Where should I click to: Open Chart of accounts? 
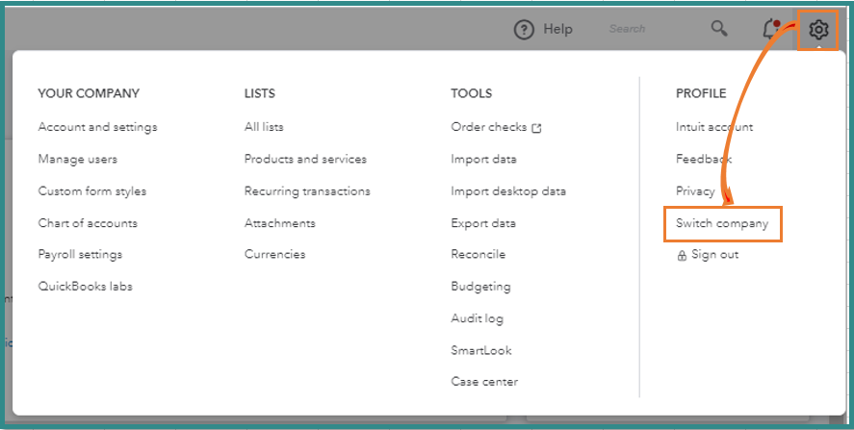pyautogui.click(x=88, y=223)
